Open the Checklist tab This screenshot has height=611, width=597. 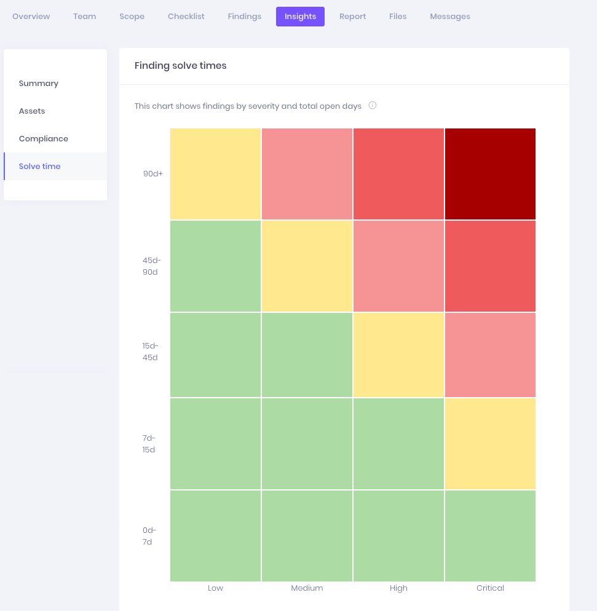186,17
